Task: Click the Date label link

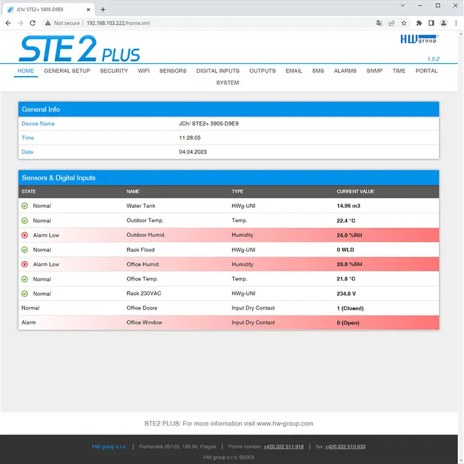Action: coord(27,152)
